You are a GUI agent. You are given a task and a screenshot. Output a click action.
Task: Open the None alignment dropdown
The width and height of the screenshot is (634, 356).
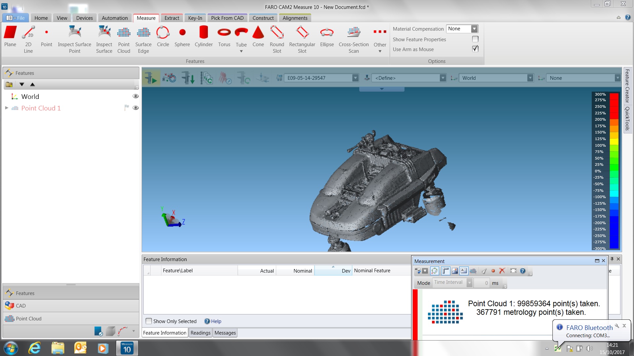tap(617, 78)
